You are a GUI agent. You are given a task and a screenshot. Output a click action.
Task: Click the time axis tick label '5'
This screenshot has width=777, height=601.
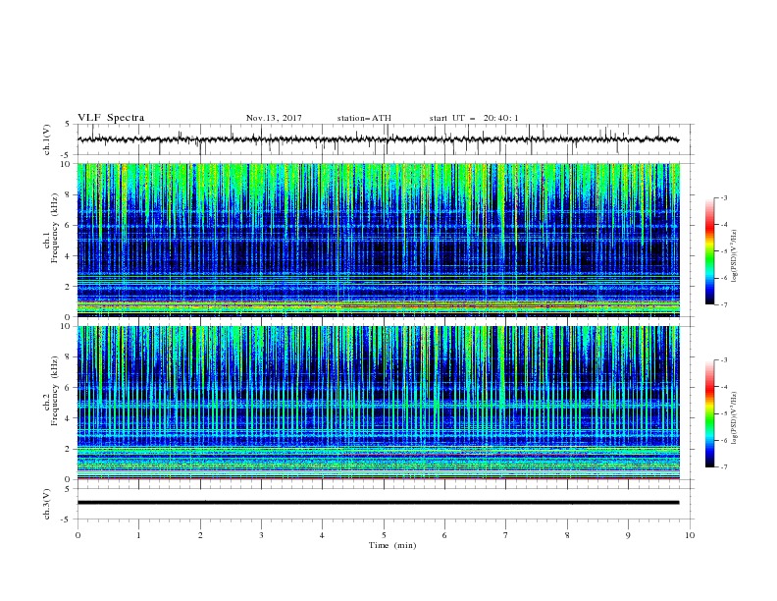tap(384, 535)
